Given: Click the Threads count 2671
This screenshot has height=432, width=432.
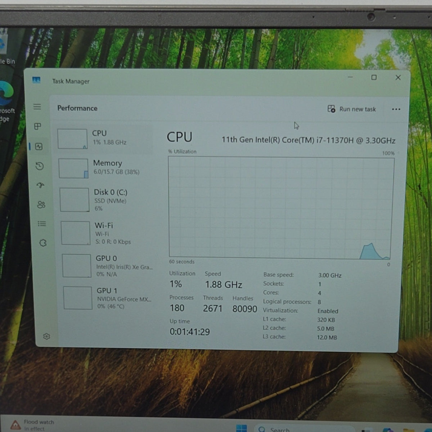Looking at the screenshot, I should click(x=212, y=309).
